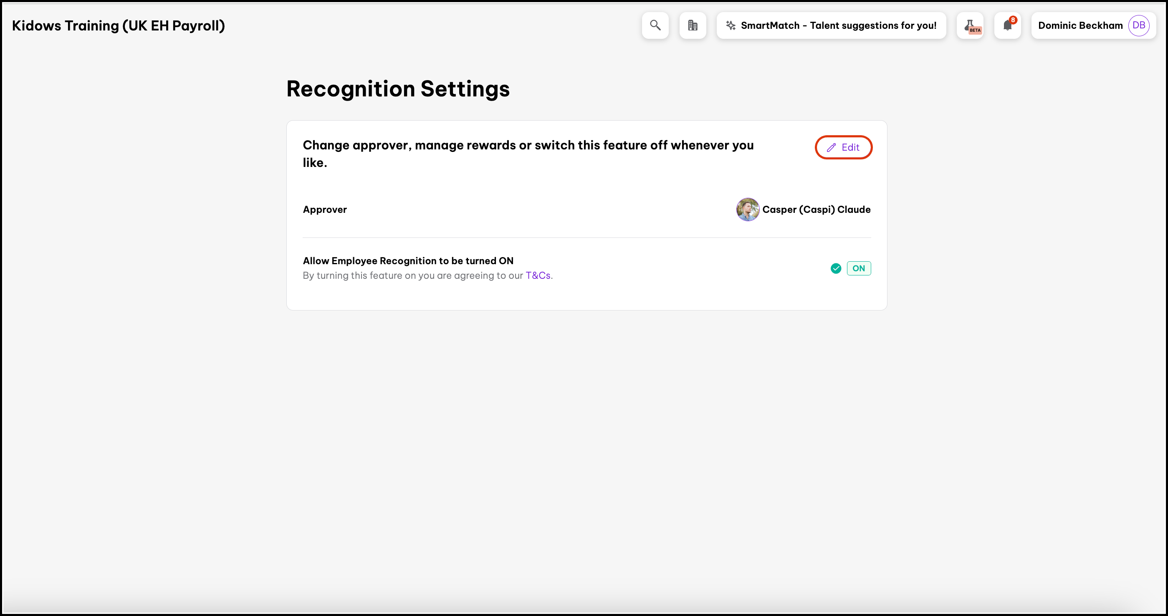Click the SmartMatch sparkle icon

[731, 25]
